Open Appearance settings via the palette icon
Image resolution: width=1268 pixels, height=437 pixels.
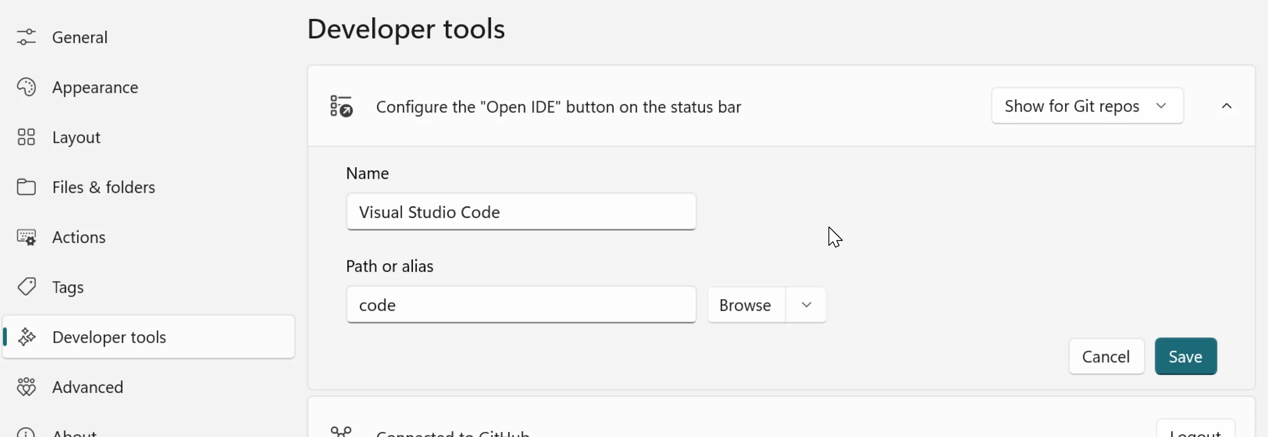pos(26,87)
